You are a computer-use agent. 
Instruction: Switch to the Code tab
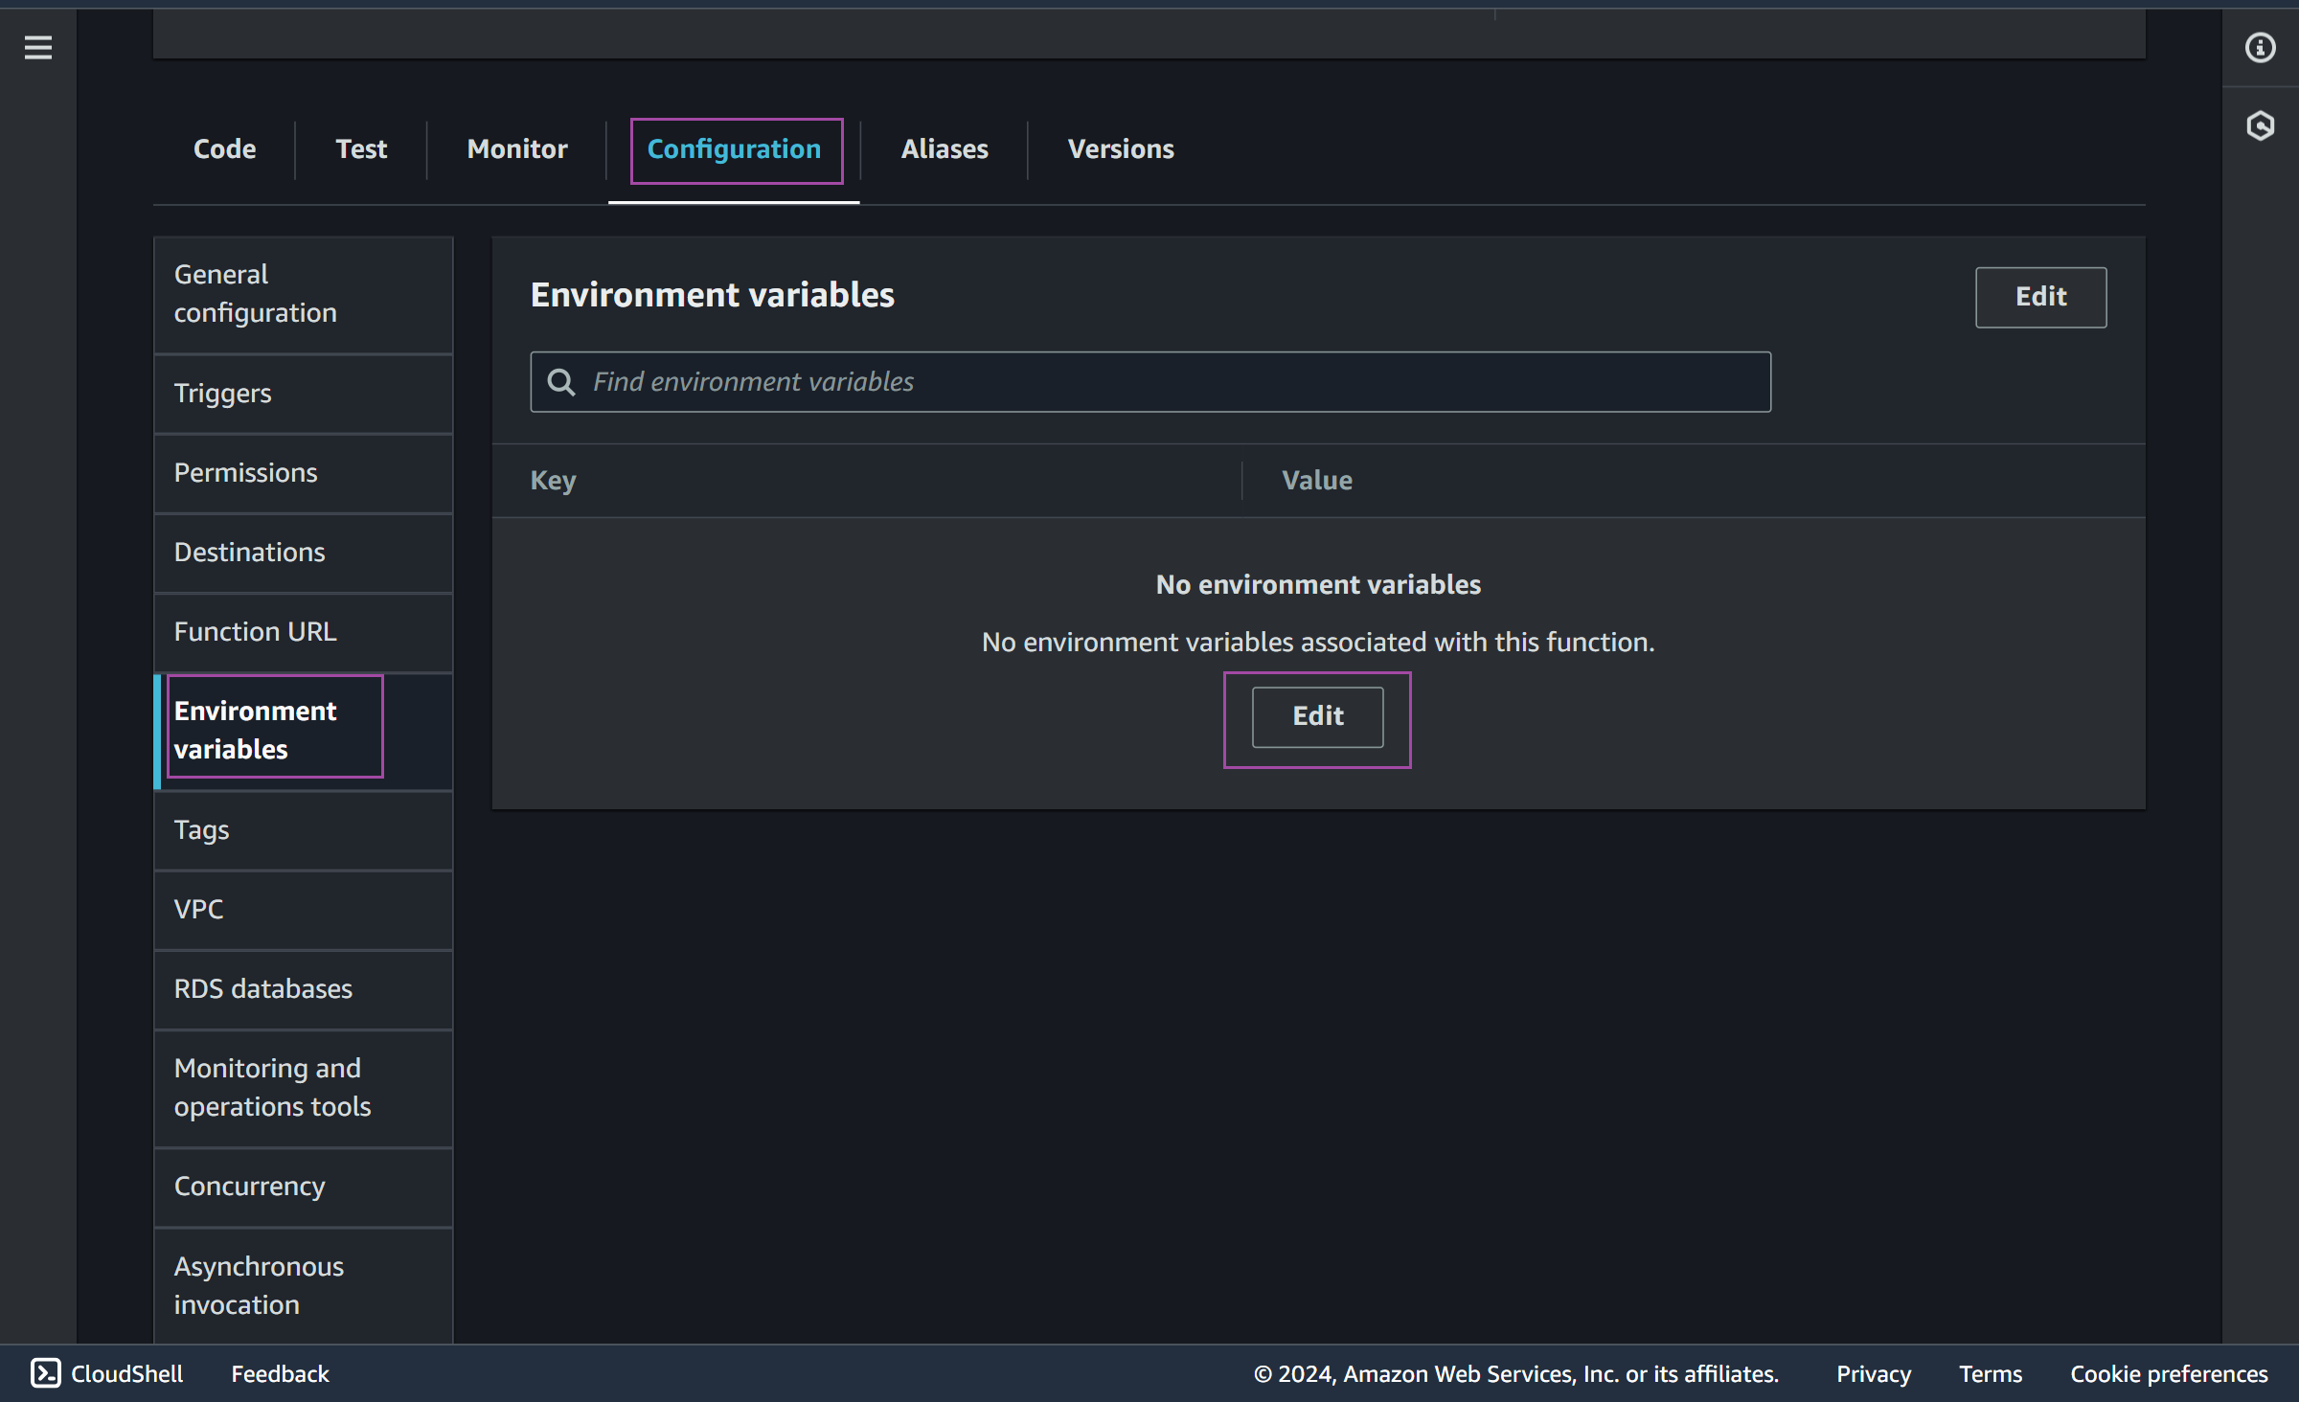(x=224, y=148)
